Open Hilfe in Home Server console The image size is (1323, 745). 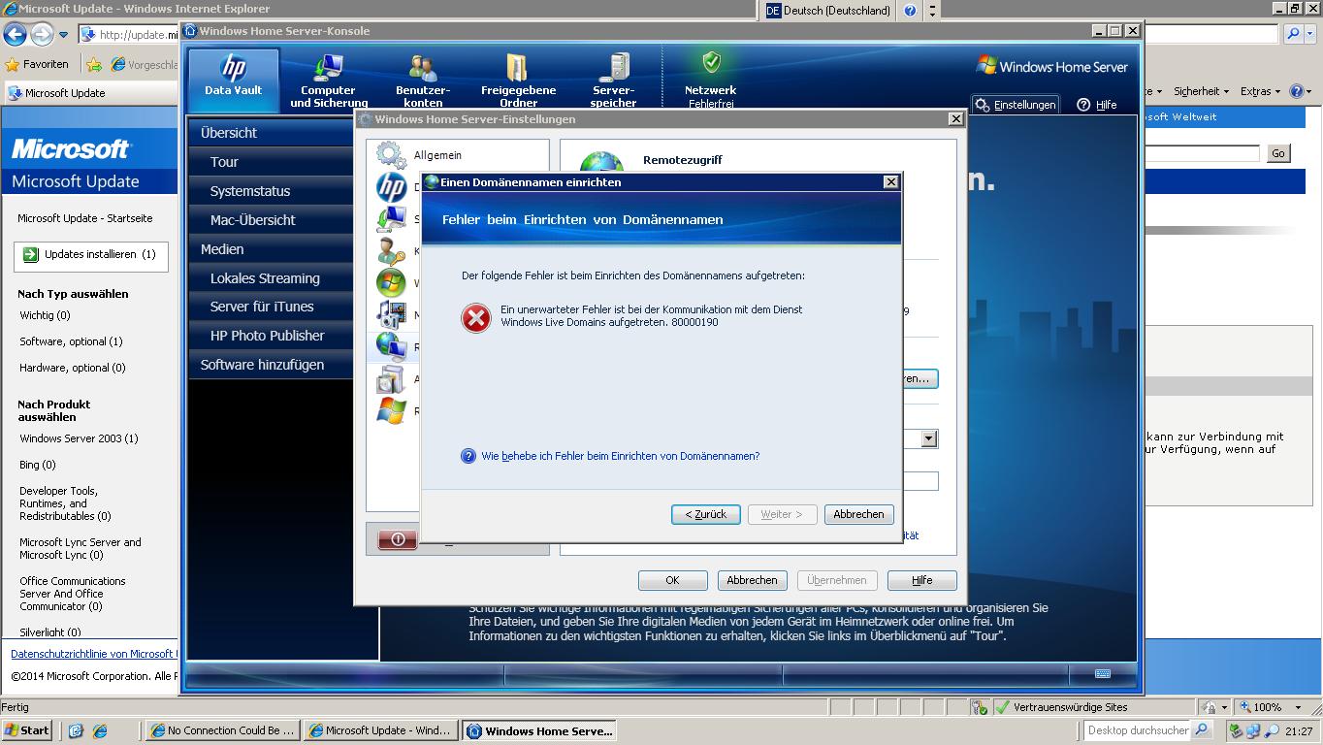tap(1097, 105)
